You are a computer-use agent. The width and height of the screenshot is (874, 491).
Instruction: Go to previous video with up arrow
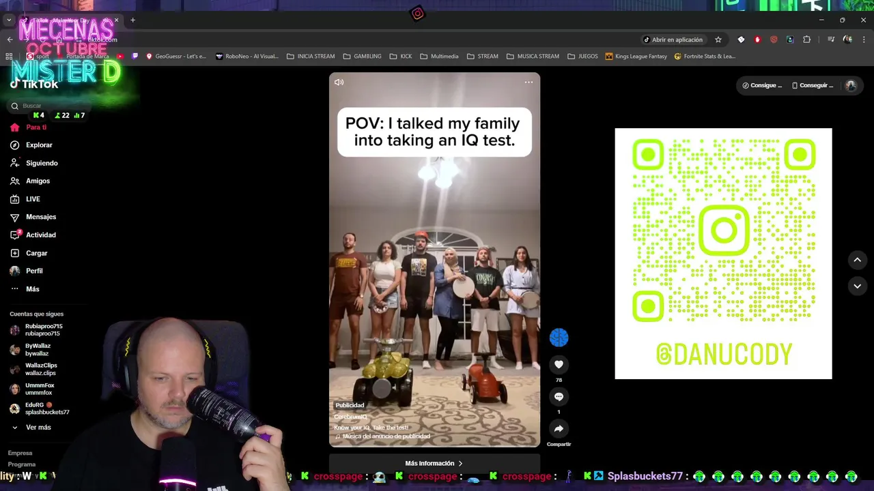click(x=857, y=260)
